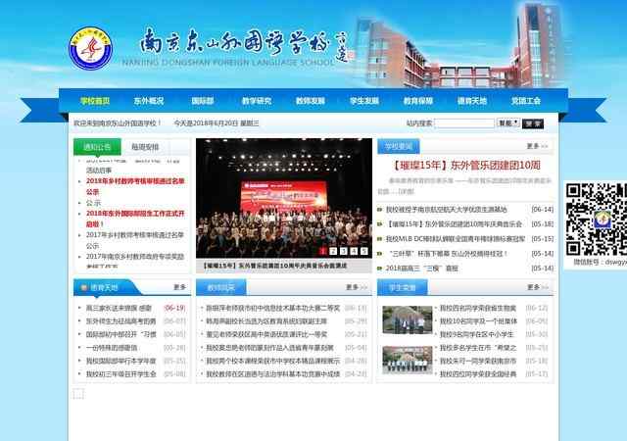Open the 璀璨15年 东外管乐团建团10周 headline
This screenshot has height=441, width=627.
(x=466, y=166)
